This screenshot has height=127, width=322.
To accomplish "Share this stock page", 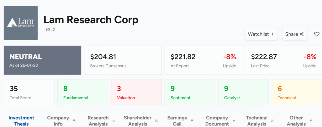I will (294, 34).
